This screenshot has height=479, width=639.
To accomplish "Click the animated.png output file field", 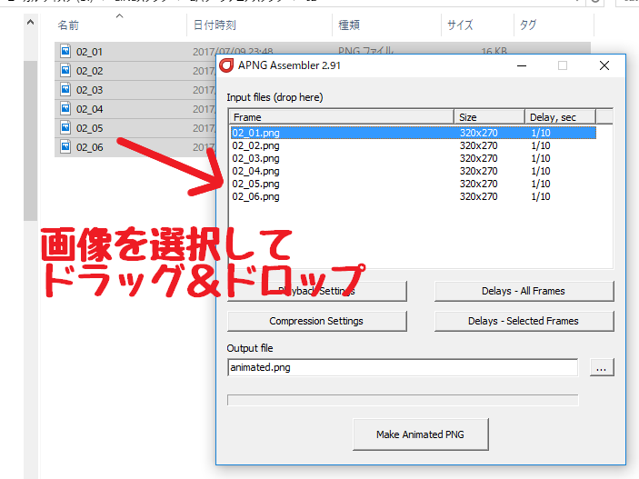I will tap(403, 367).
